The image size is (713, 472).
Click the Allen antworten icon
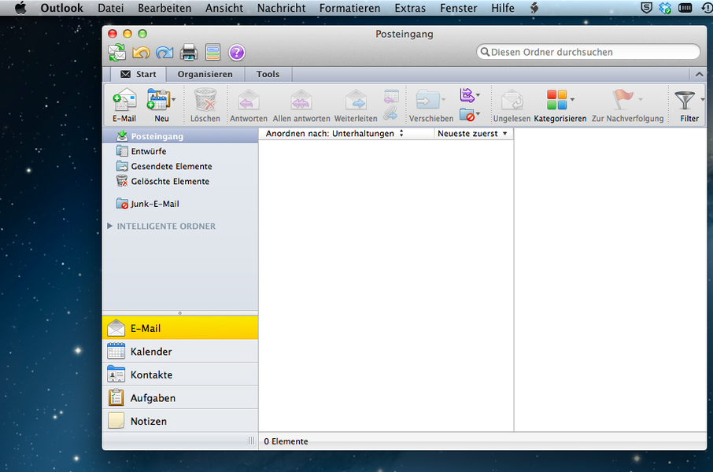pyautogui.click(x=301, y=100)
